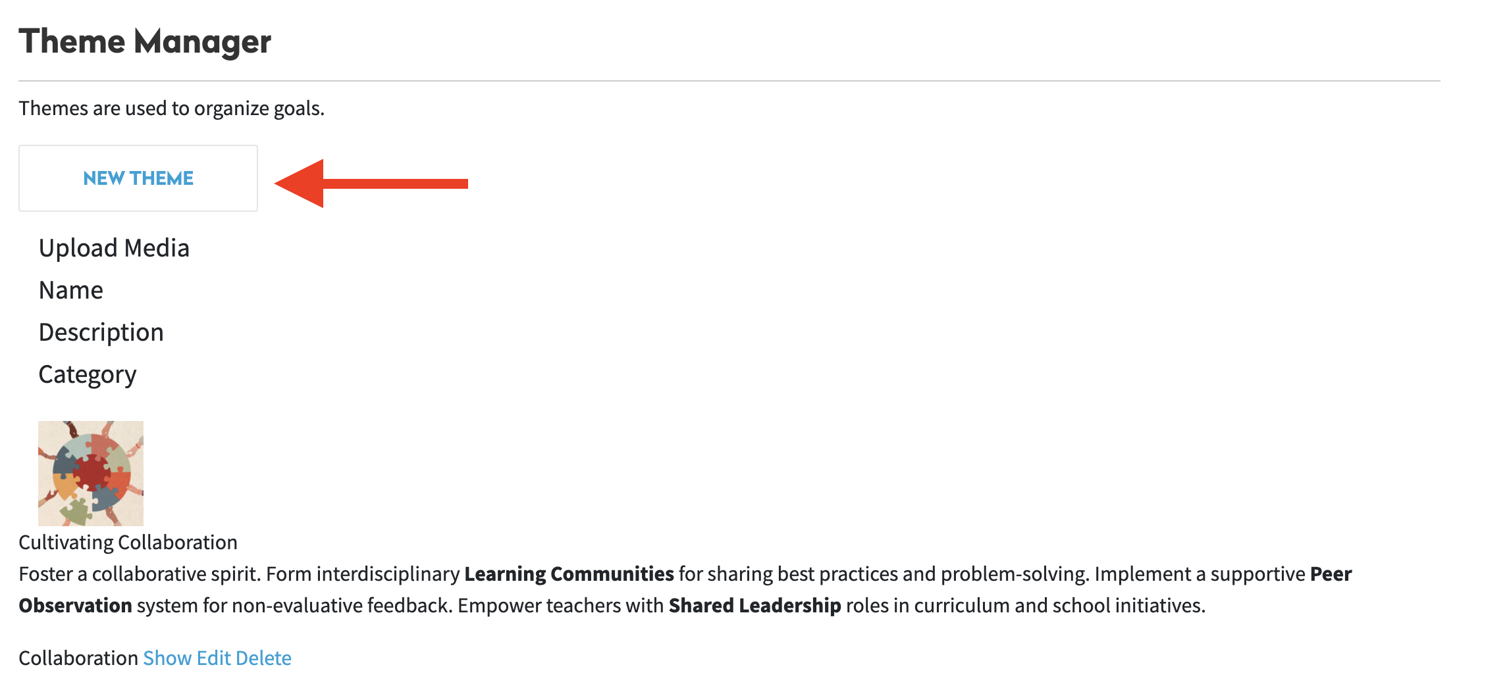Click the Theme Manager page heading

[145, 41]
